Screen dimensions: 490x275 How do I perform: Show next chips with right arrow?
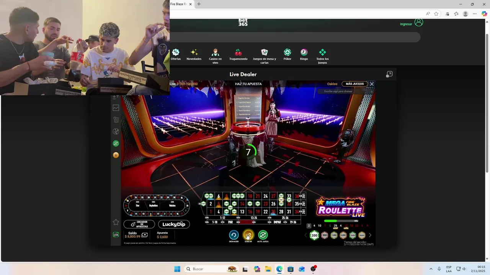tap(370, 235)
